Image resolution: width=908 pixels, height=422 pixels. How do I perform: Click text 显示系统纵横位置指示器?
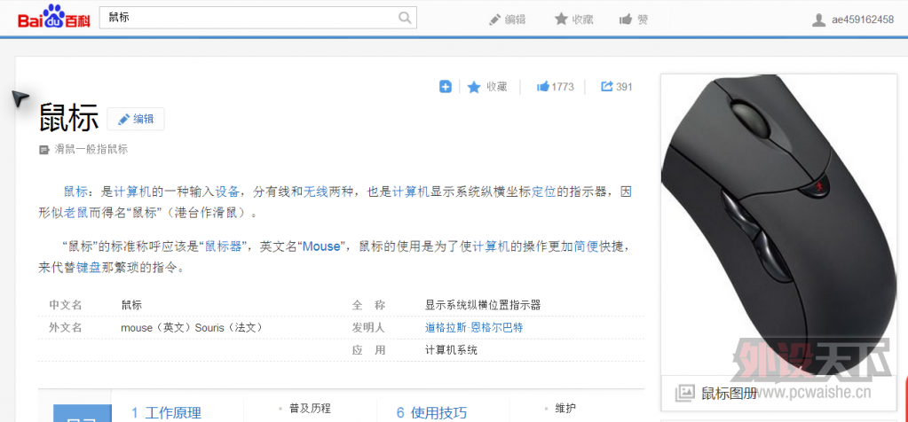(482, 305)
